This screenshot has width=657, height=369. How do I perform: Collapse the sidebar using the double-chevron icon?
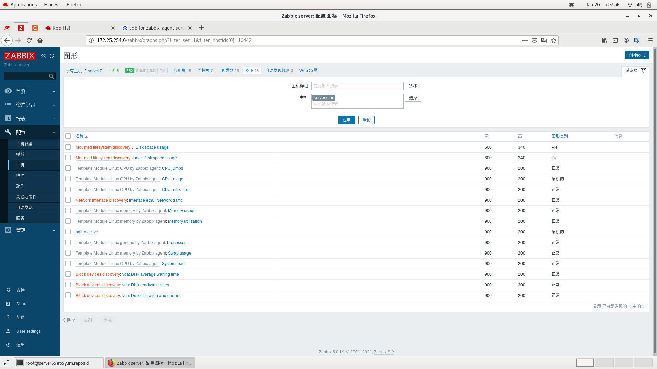(x=43, y=55)
